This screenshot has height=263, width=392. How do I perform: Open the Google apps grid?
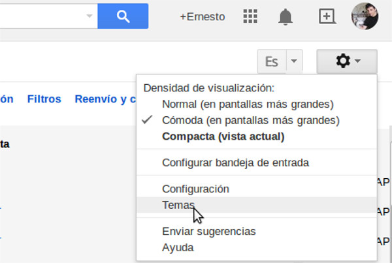250,16
